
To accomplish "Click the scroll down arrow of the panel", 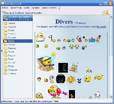I will tap(111, 97).
